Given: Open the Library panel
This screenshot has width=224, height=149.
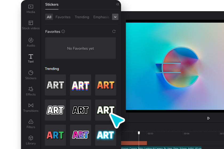Looking at the screenshot, I should click(31, 140).
